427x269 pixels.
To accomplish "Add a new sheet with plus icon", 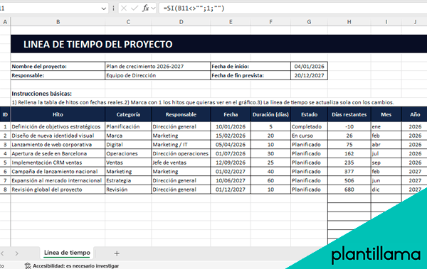I will tap(117, 253).
